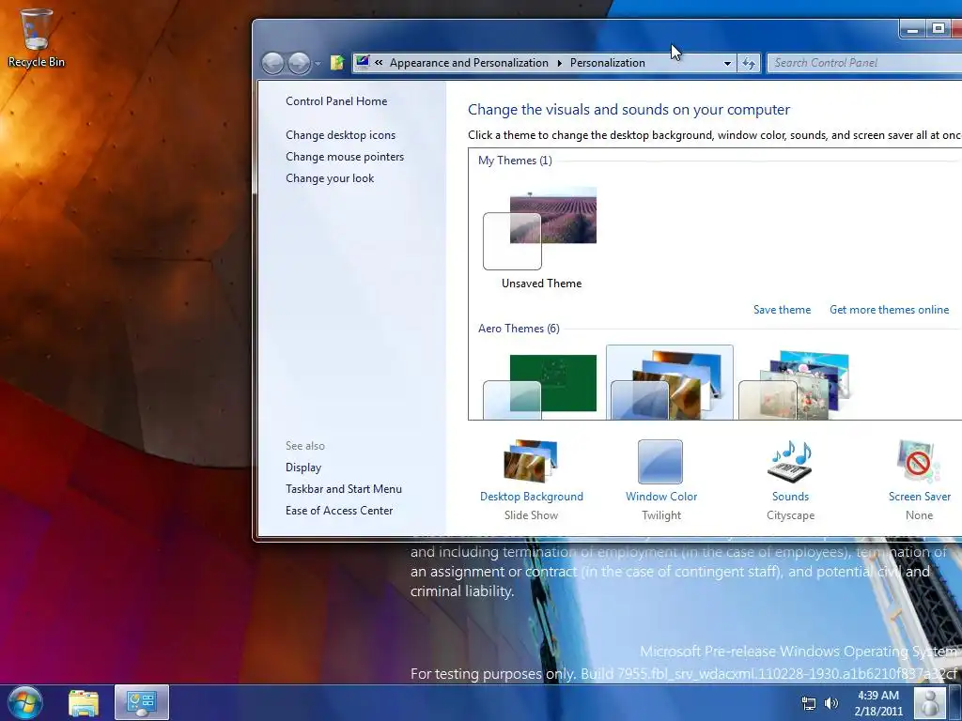
Task: Minimize the Personalization window
Action: tap(913, 29)
